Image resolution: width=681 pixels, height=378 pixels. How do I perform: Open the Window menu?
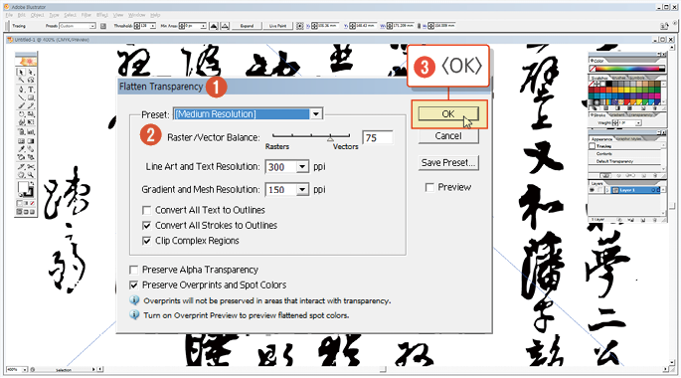(x=137, y=15)
